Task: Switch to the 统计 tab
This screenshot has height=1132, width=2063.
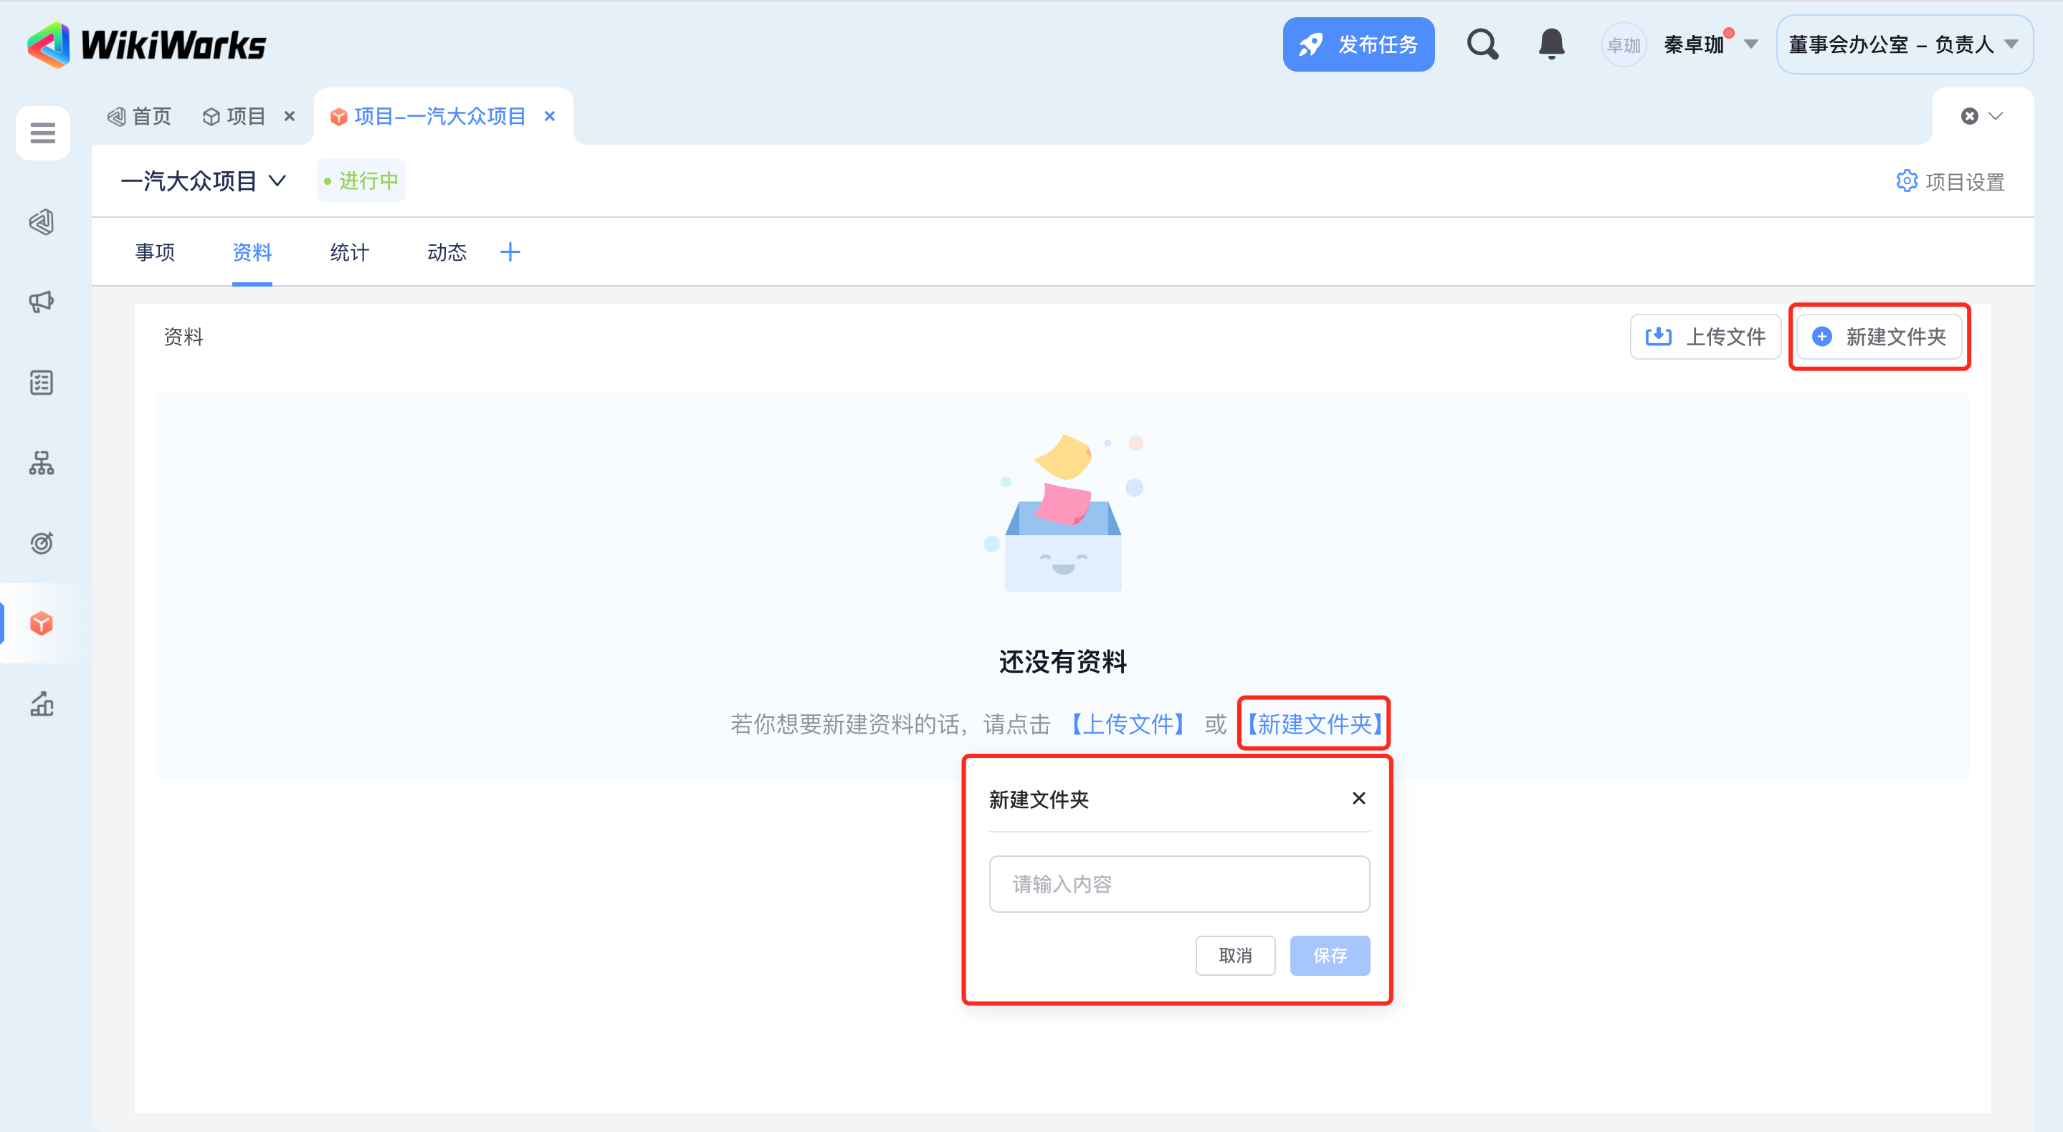Action: (x=349, y=252)
